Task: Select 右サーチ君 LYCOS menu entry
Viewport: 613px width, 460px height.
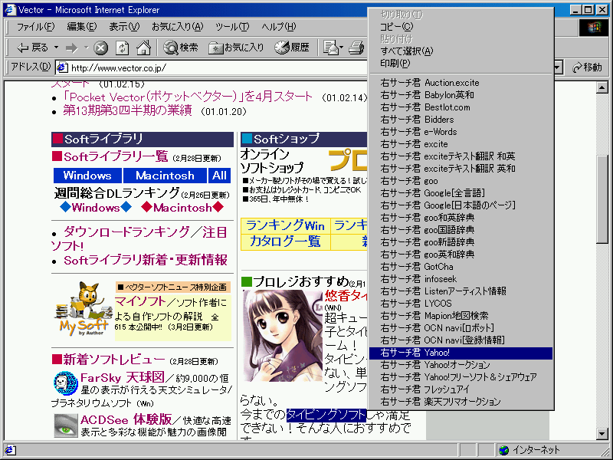Action: [x=461, y=304]
